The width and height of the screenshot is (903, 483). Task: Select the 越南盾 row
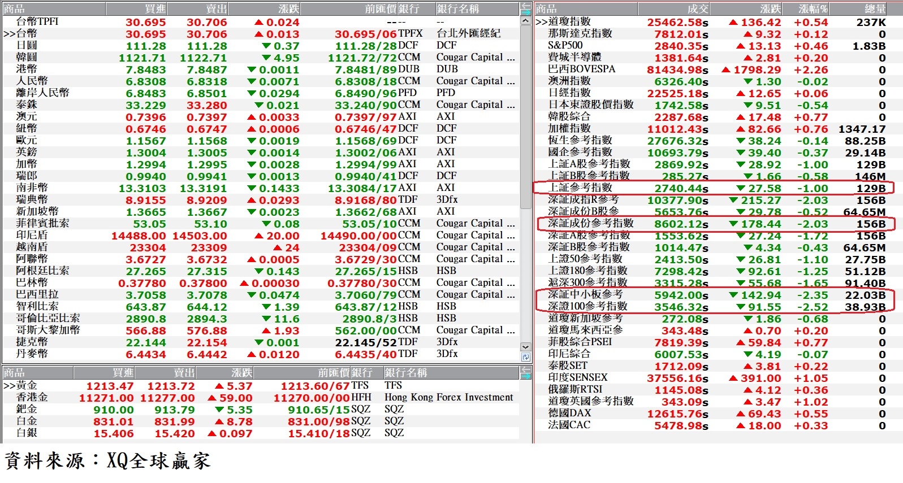pyautogui.click(x=260, y=247)
